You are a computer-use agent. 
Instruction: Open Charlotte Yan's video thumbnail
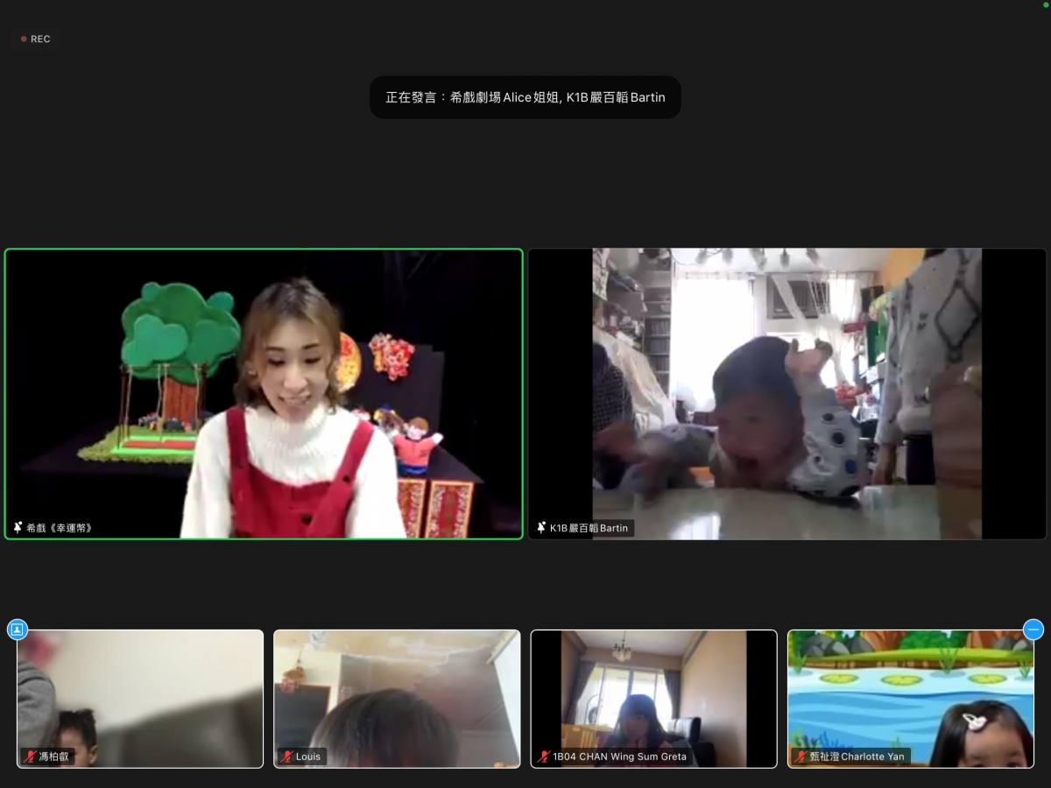[x=911, y=699]
